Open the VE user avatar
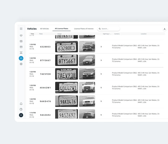 (x=21, y=115)
